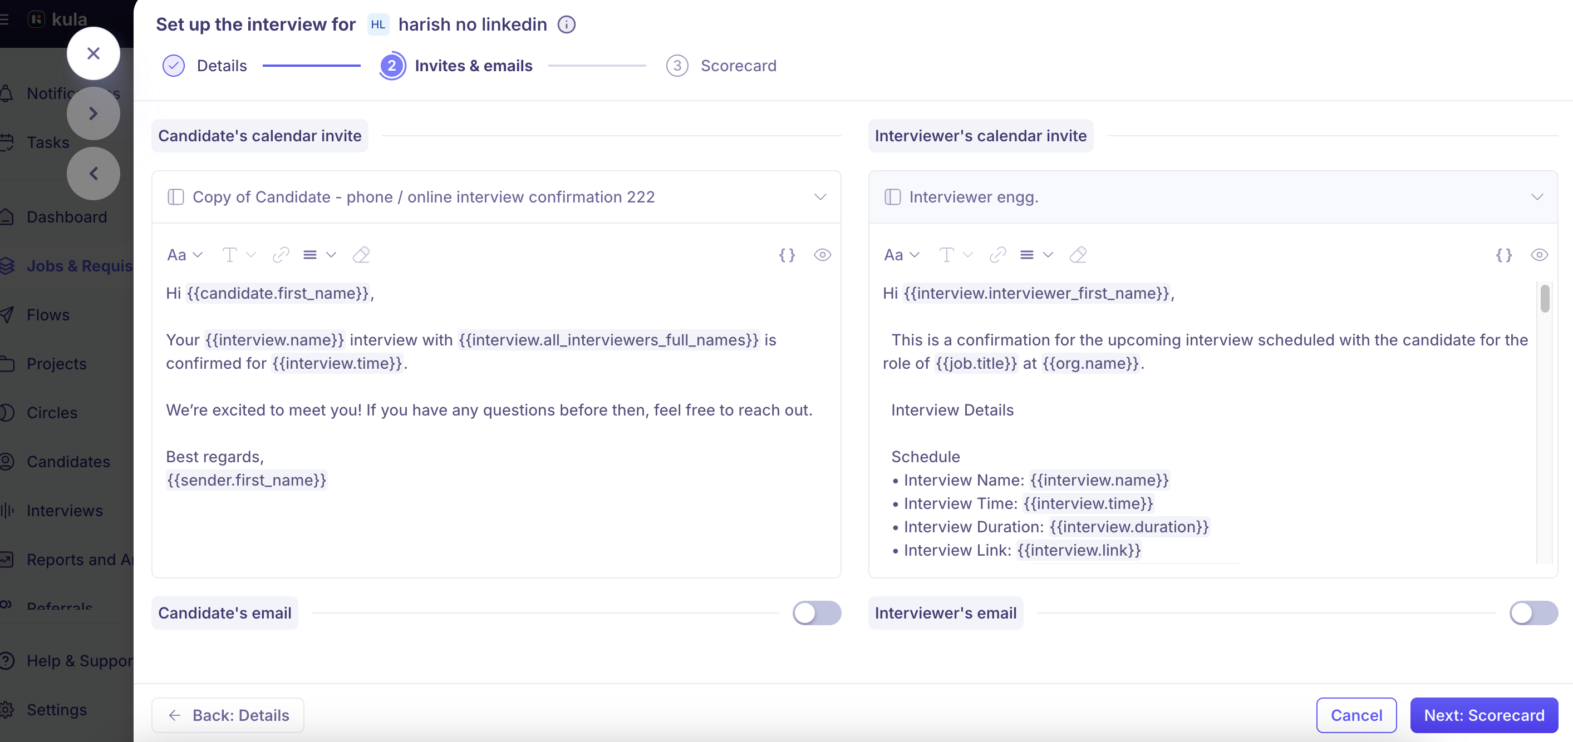Insert a variable in interviewer's invite editor
The width and height of the screenshot is (1573, 742).
(1504, 255)
